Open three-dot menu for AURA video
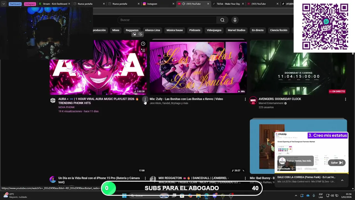Screen dimensions: 355x200 (x=145, y=99)
